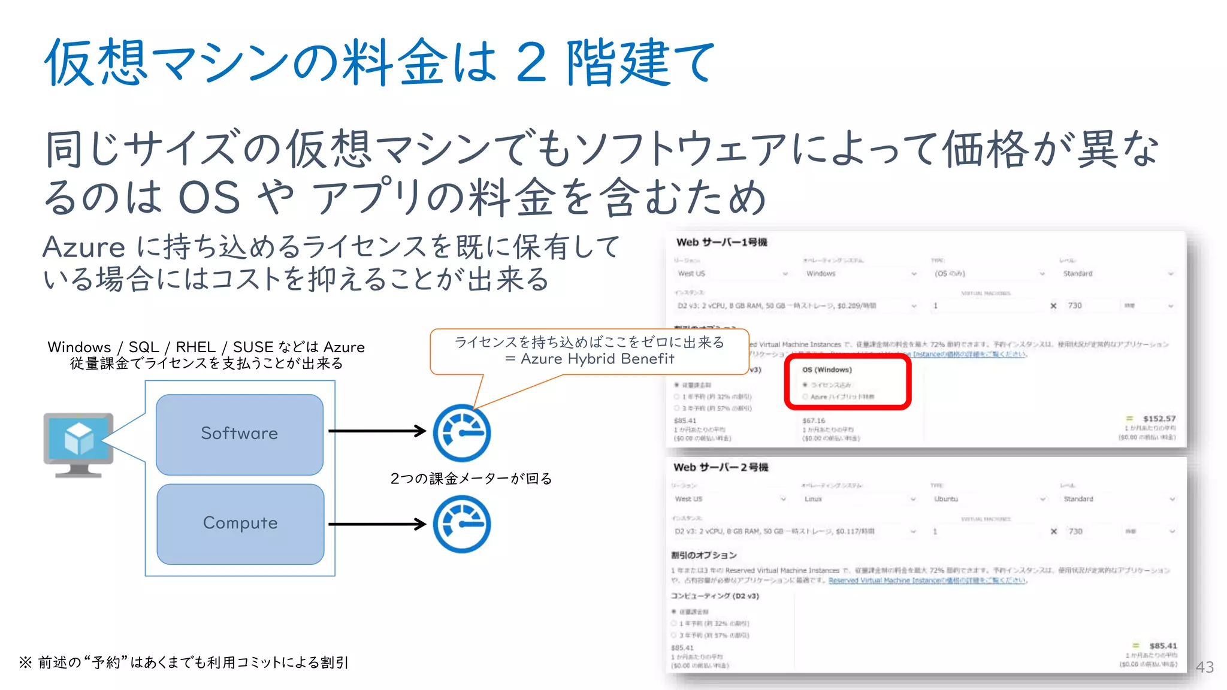The width and height of the screenshot is (1227, 690).
Task: Open the (OS のみ) type dropdown
Action: (989, 274)
